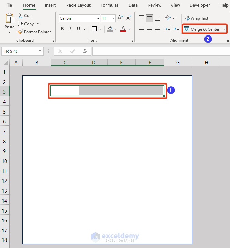Click the Paste clipboard icon
This screenshot has height=248, width=230.
tap(10, 18)
